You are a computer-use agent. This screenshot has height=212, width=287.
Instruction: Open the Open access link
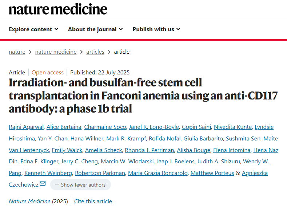[x=48, y=73]
